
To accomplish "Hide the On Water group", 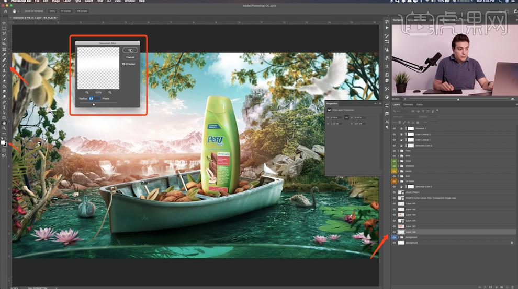I will click(x=394, y=181).
